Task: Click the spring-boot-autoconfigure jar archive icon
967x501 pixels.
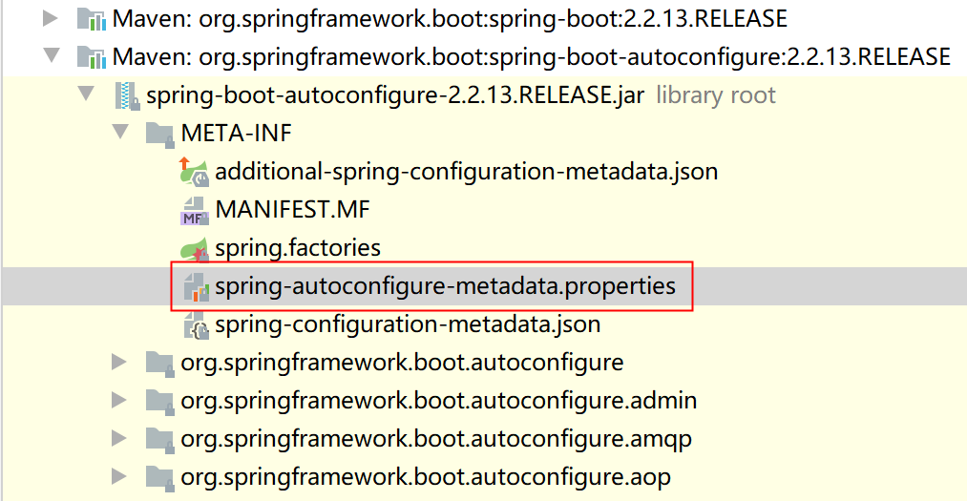Action: coord(127,95)
